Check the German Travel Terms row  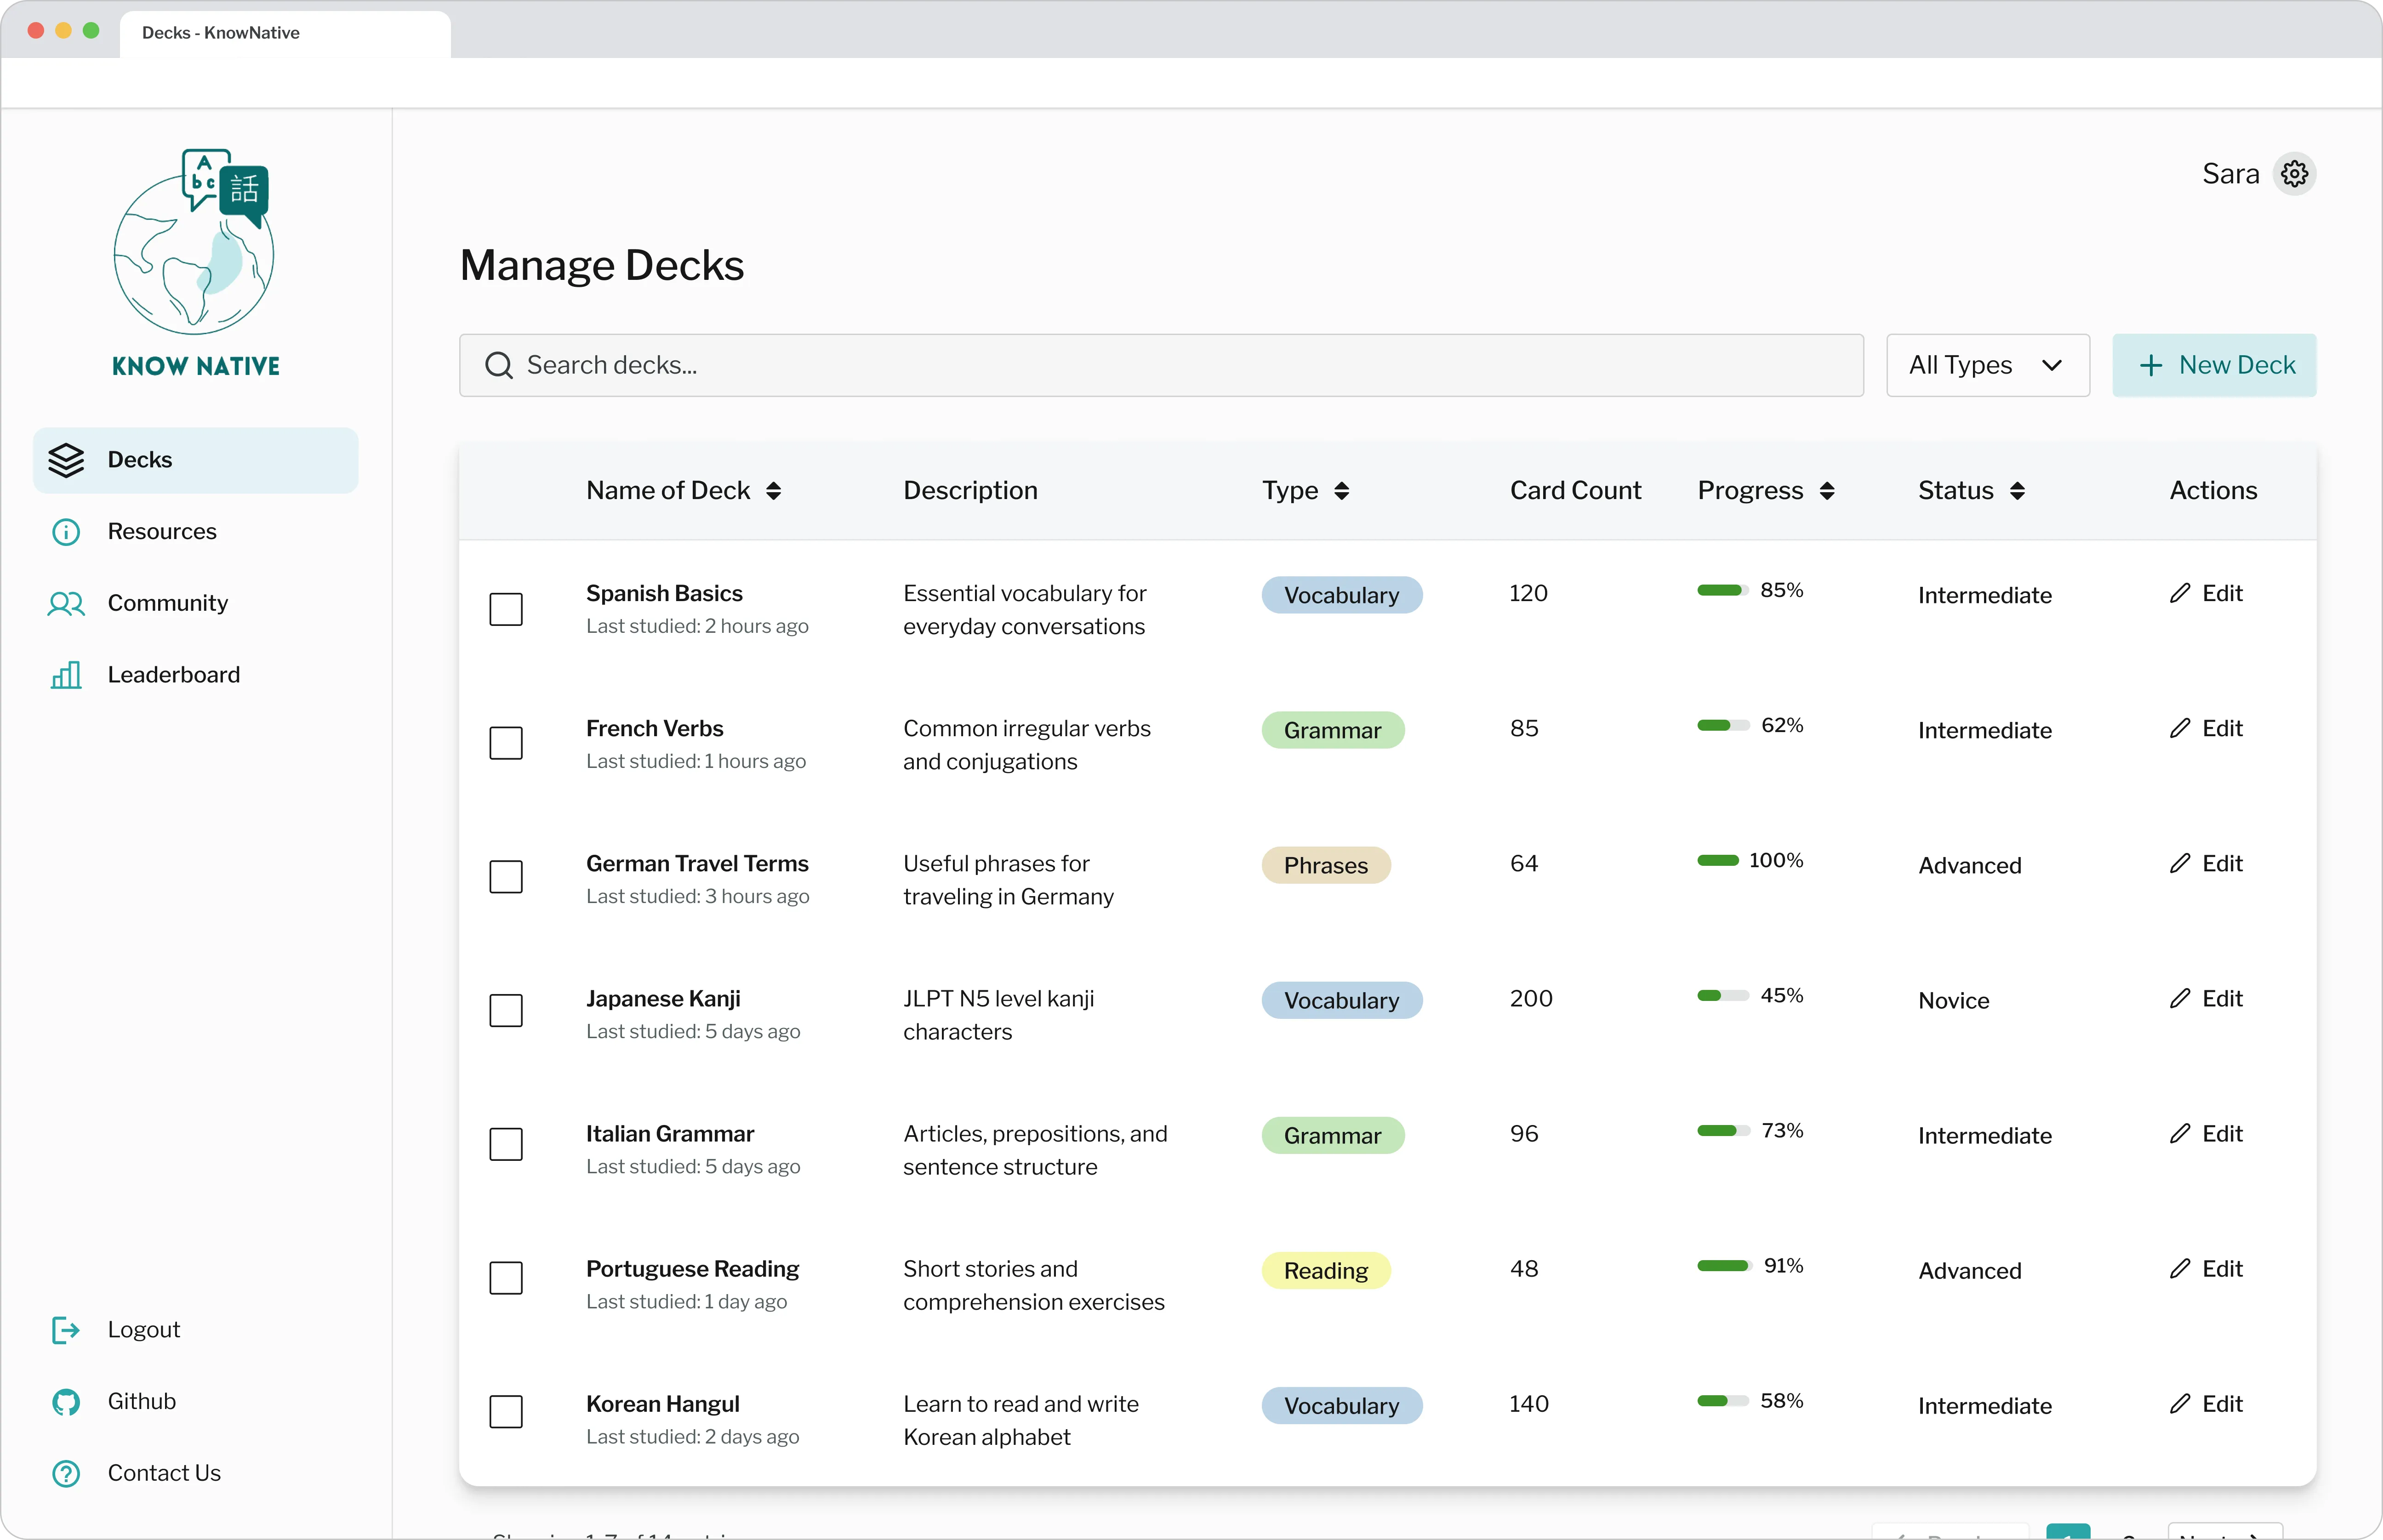(x=506, y=877)
